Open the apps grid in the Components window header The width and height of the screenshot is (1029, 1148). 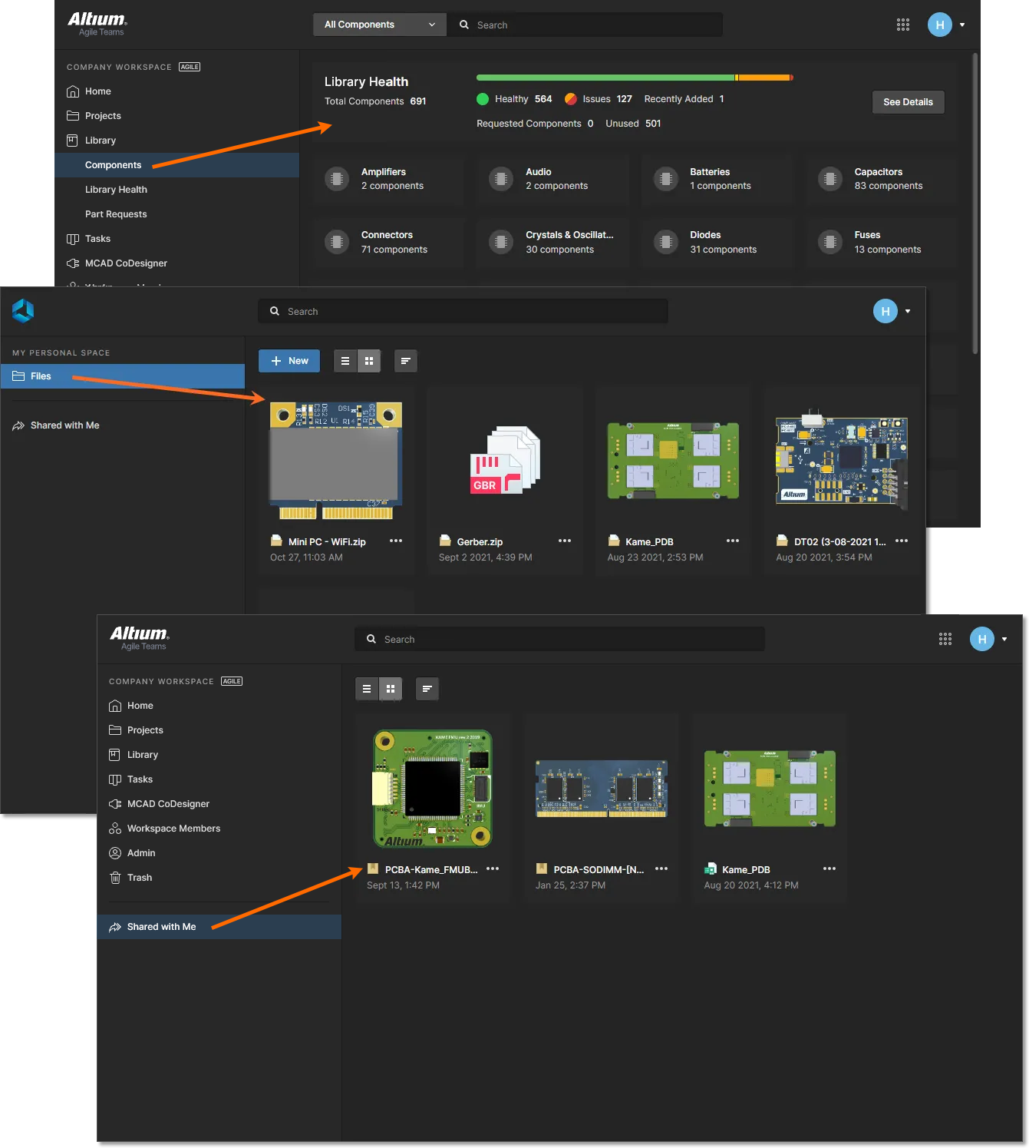903,25
